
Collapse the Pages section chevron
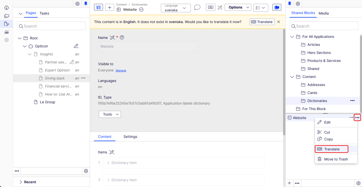pos(20,13)
